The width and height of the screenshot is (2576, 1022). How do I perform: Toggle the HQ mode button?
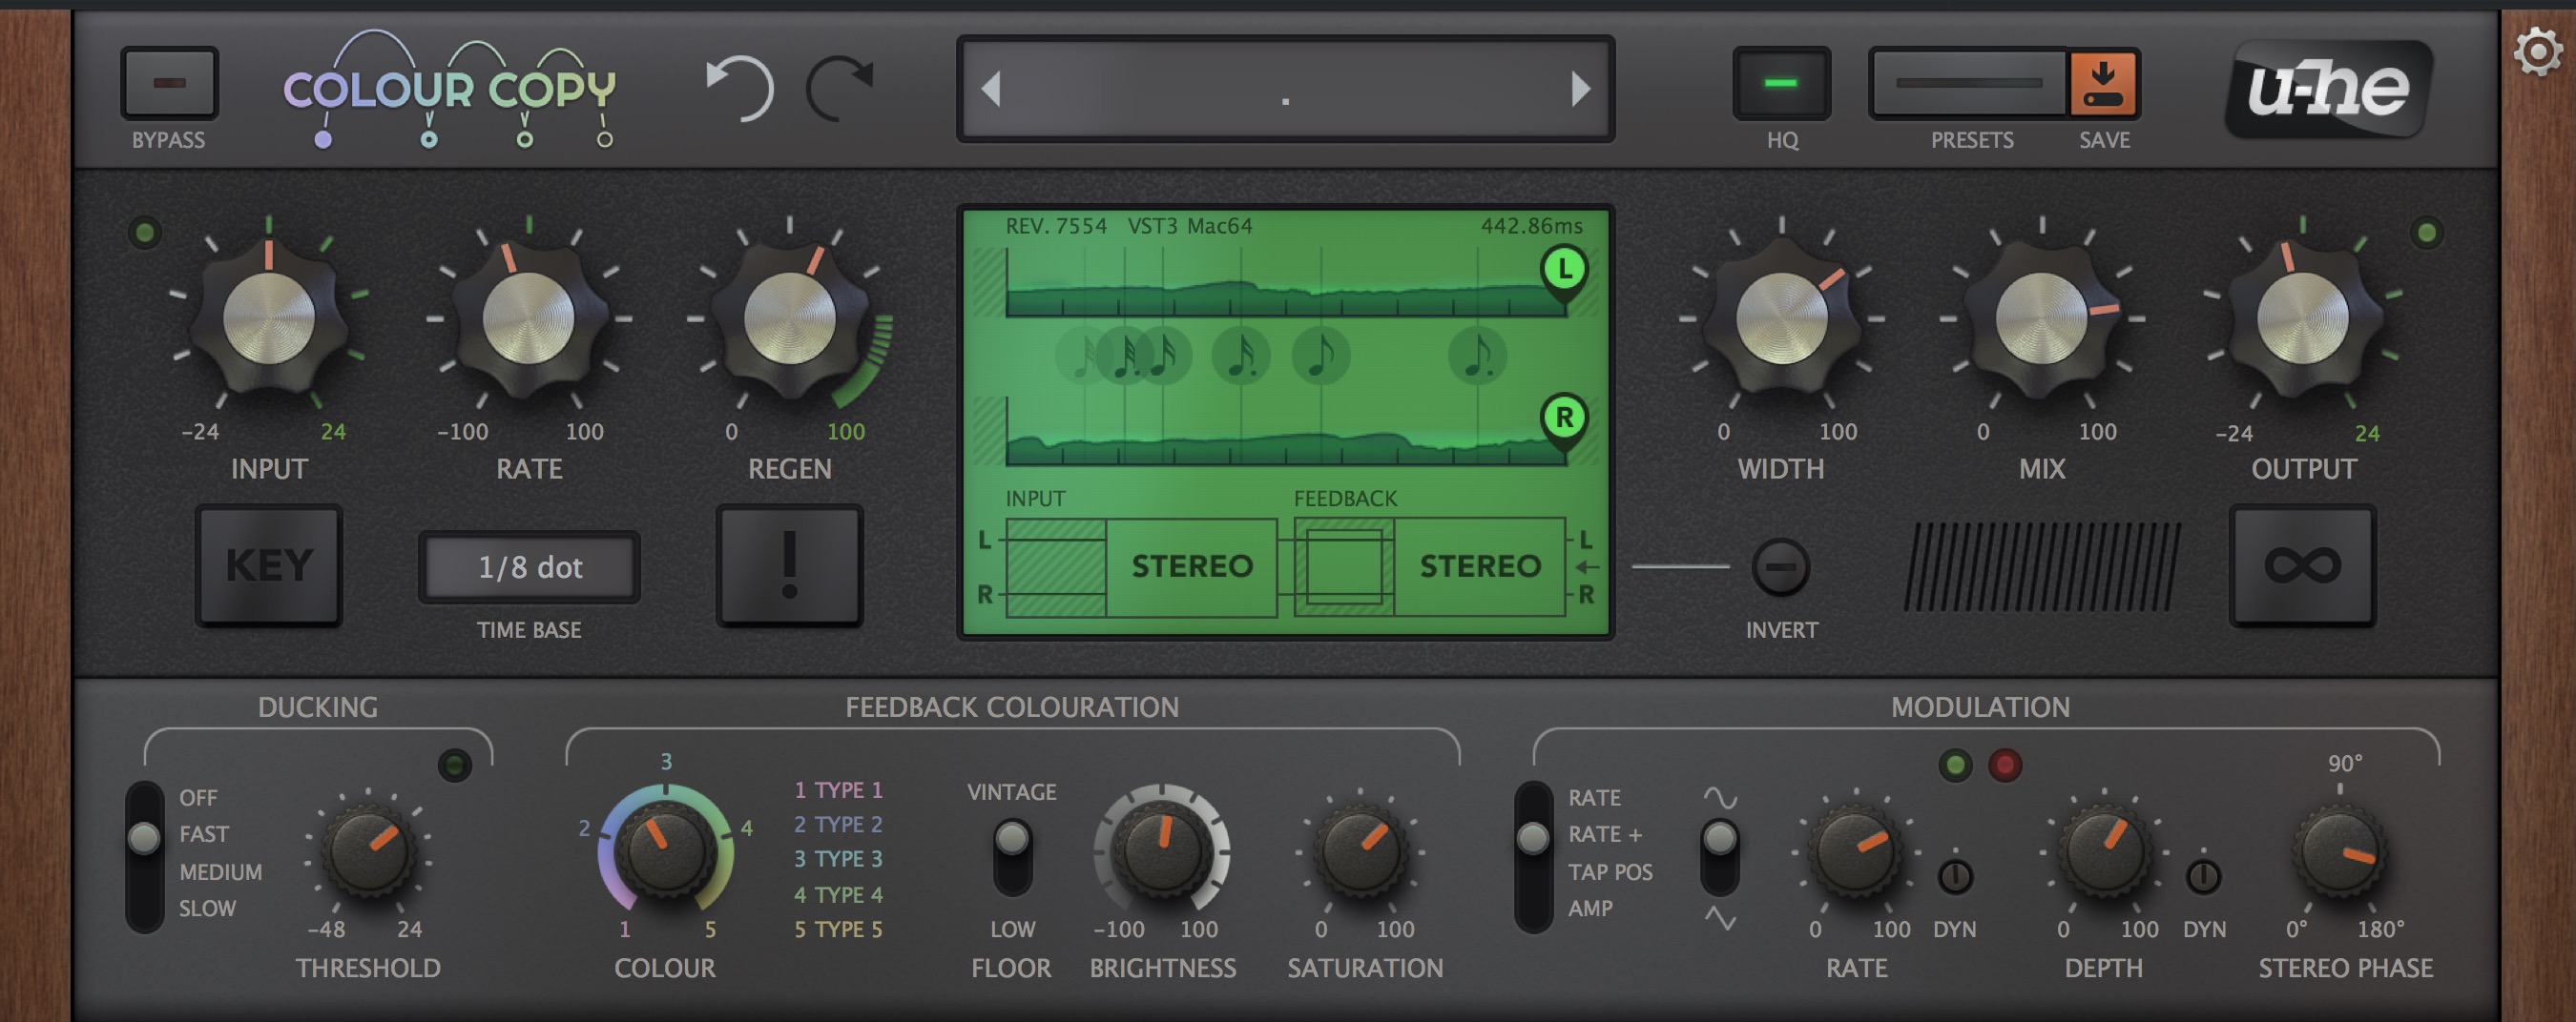pos(1781,83)
